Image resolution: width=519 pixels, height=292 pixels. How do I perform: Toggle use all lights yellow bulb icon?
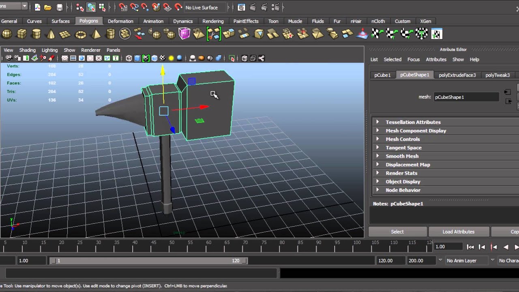171,58
